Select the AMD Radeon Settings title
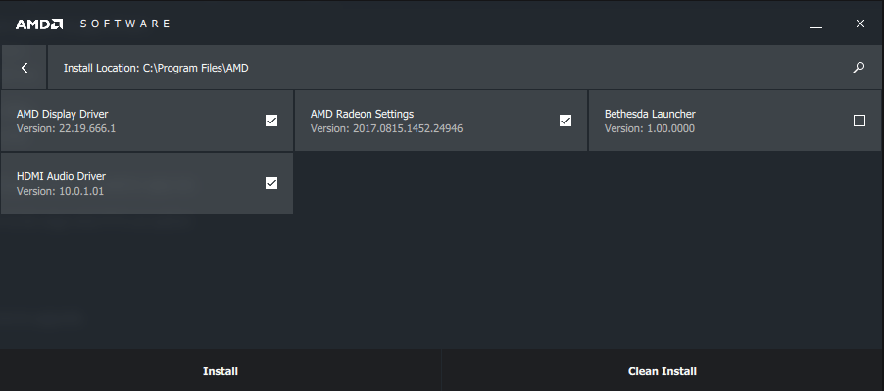Screen dimensions: 884x391 pos(362,114)
